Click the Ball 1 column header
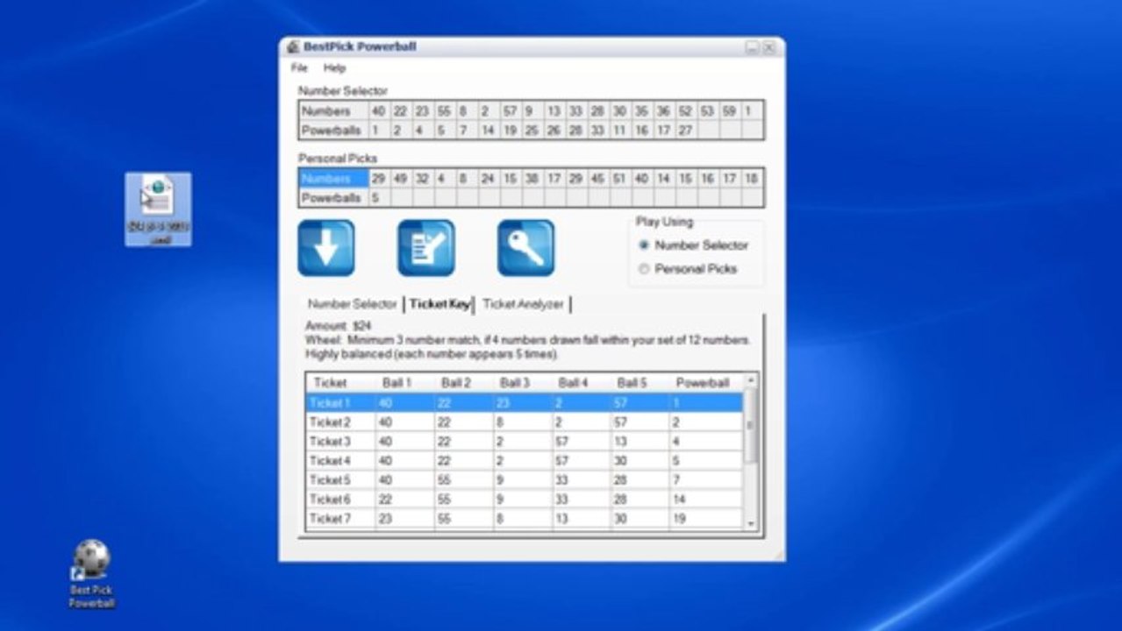 pos(404,383)
